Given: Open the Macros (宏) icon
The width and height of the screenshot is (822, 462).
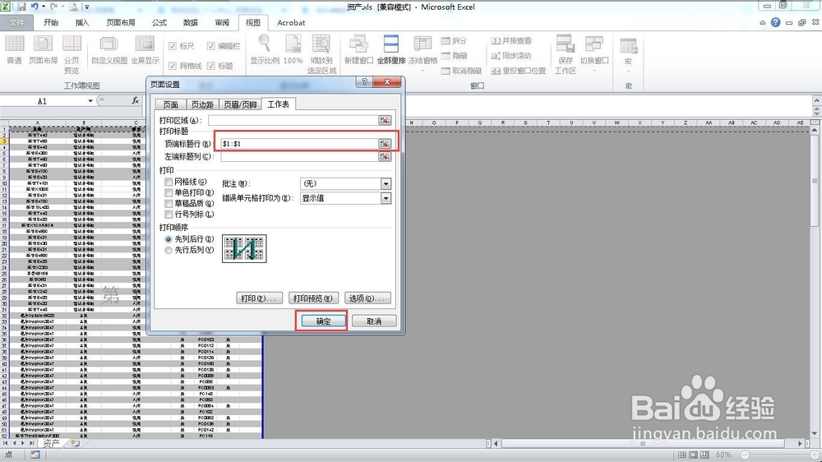Looking at the screenshot, I should click(628, 46).
